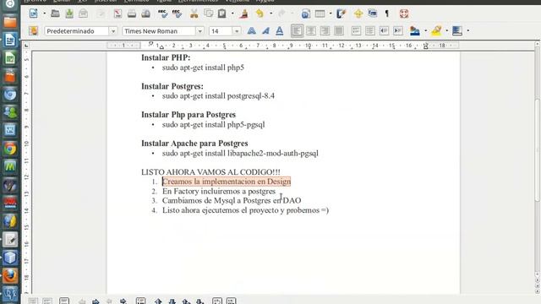541x304 pixels.
Task: Open LibreOffice Calc from the dock
Action: pyautogui.click(x=10, y=58)
